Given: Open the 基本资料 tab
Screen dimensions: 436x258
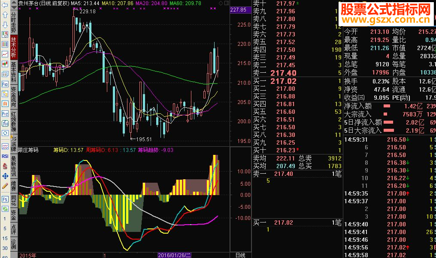Looking at the screenshot, I should 14,72.
